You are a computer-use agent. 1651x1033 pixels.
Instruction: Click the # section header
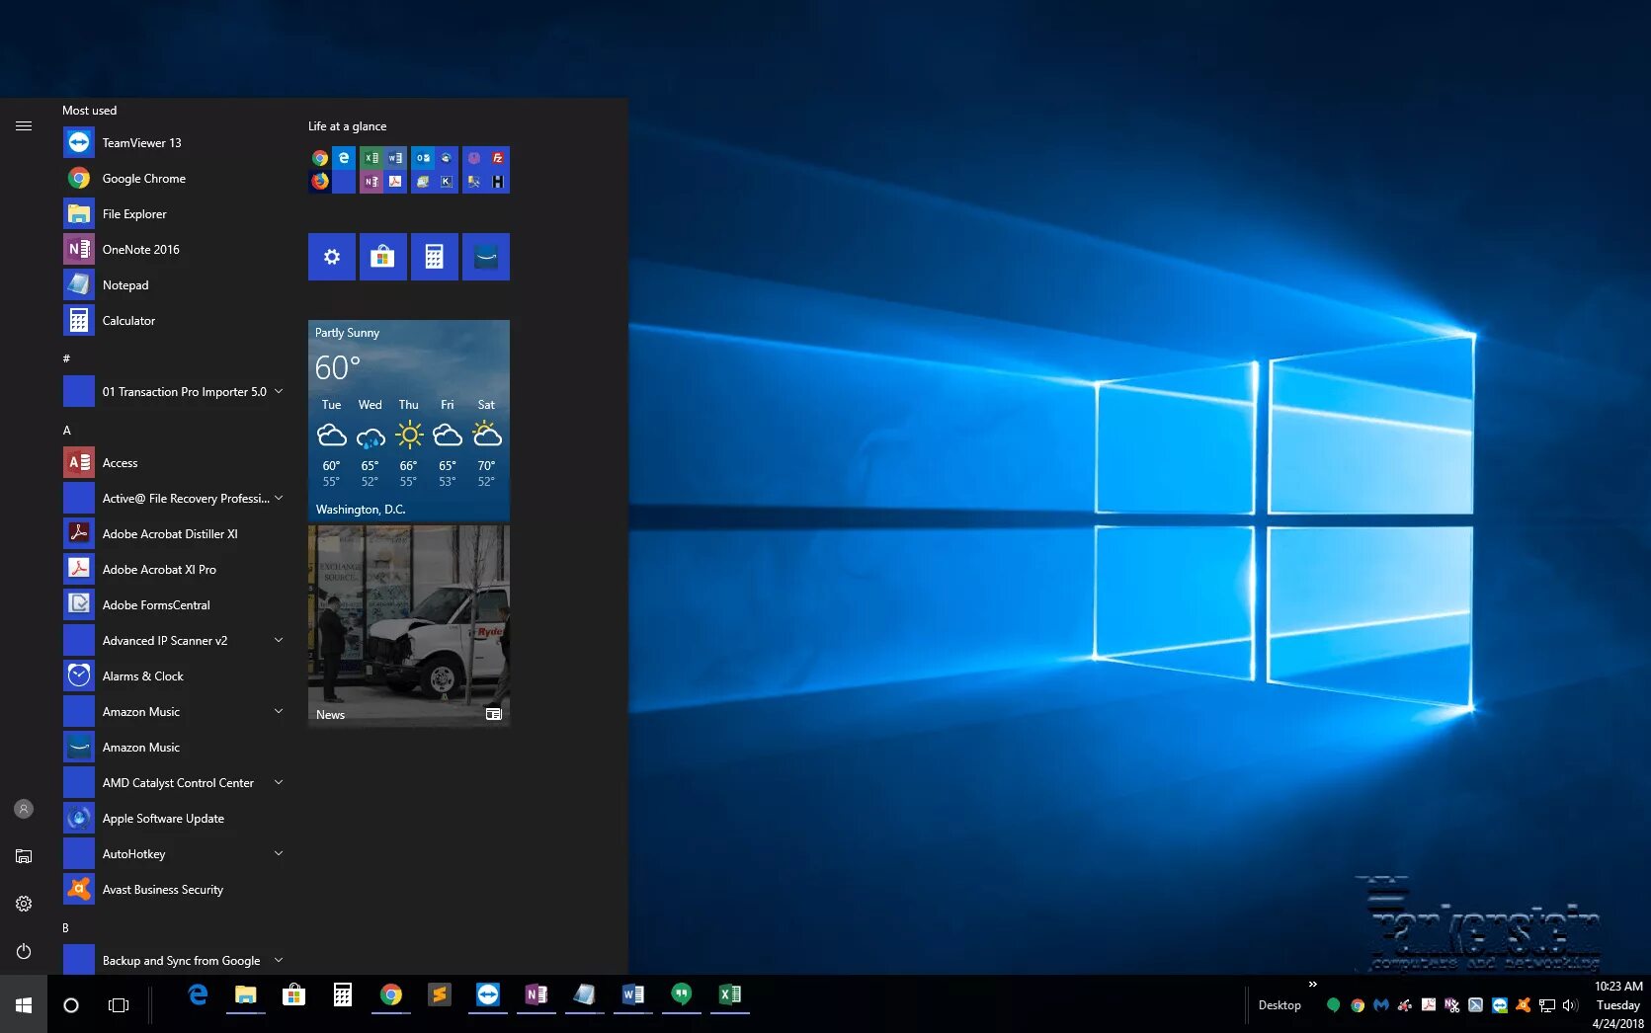(66, 358)
